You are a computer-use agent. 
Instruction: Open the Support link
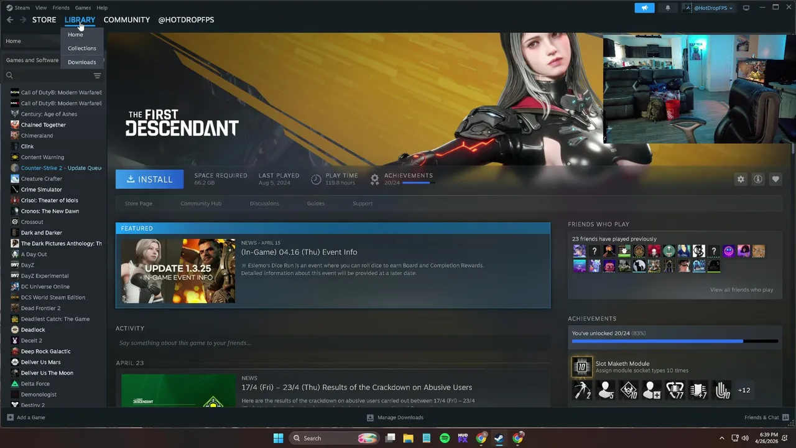(x=363, y=203)
